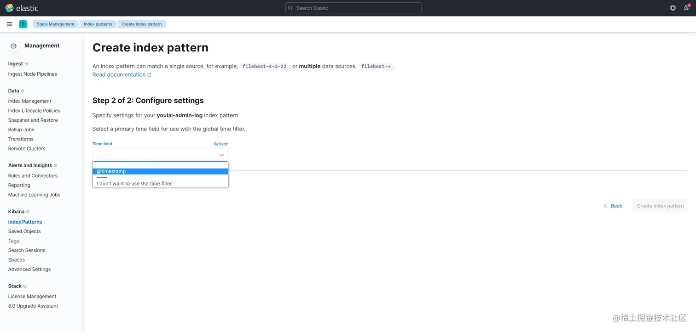Image resolution: width=696 pixels, height=332 pixels.
Task: Open Advanced Settings
Action: tap(29, 269)
